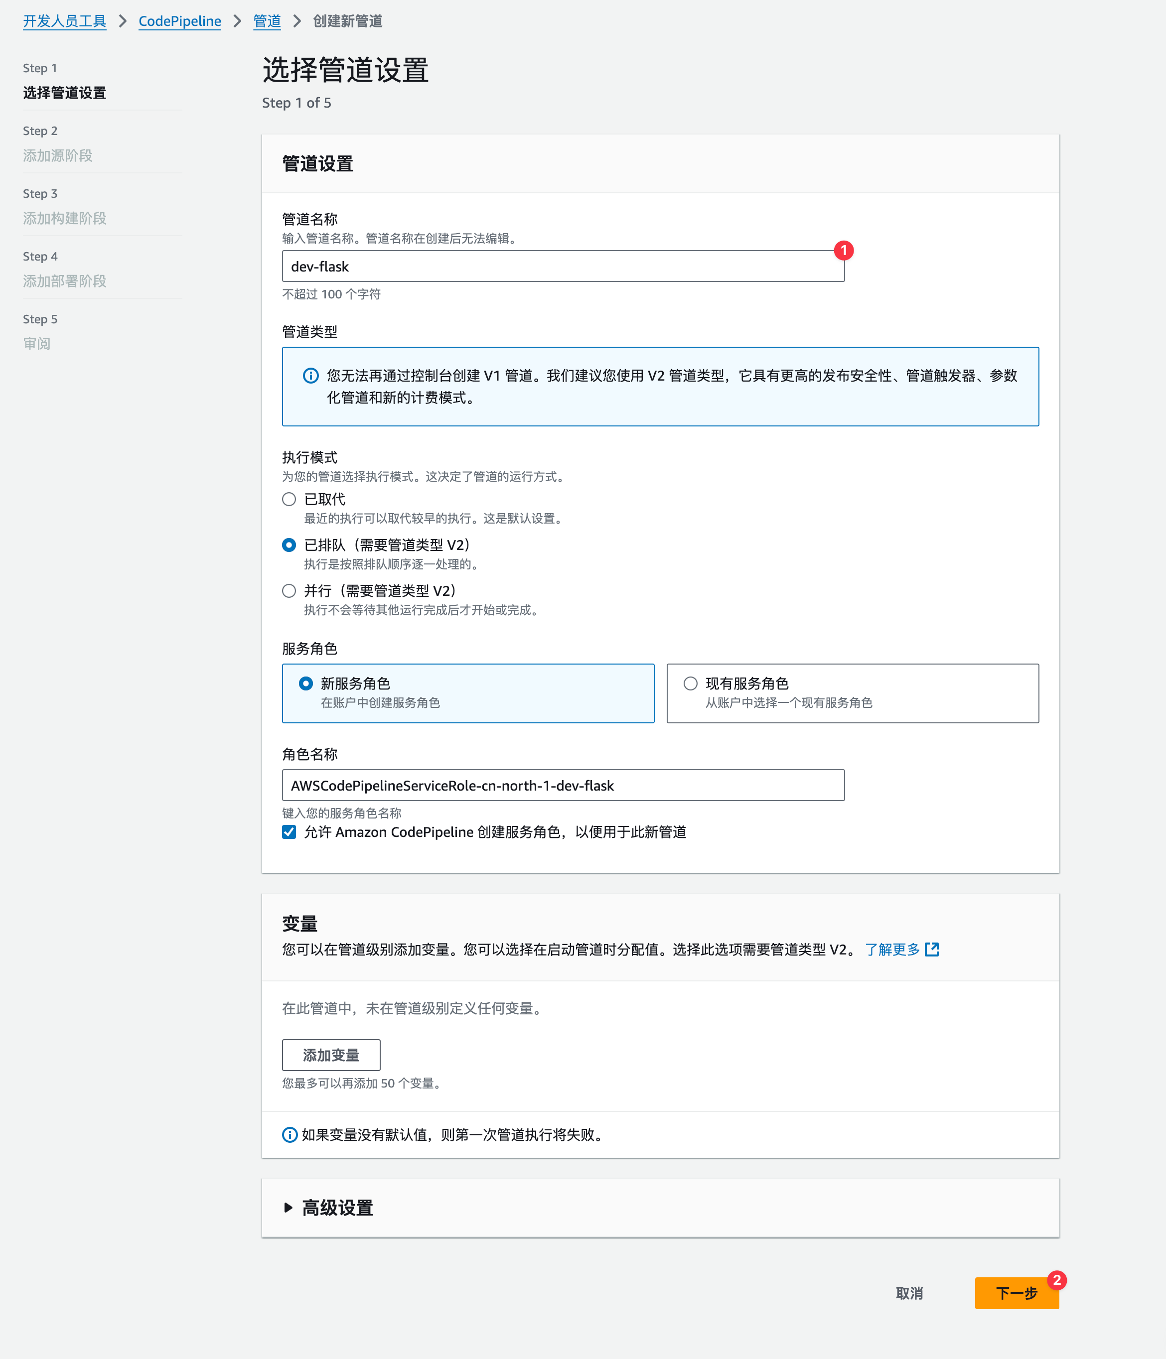Uncheck allow CodePipeline to create service role
This screenshot has height=1359, width=1166.
pos(289,831)
